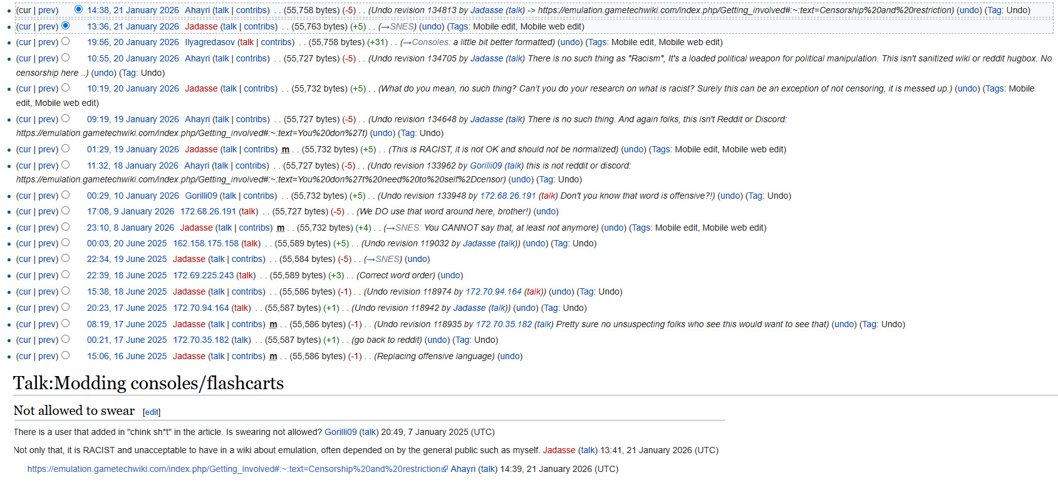View contribs for Ilyagredasov

click(277, 42)
